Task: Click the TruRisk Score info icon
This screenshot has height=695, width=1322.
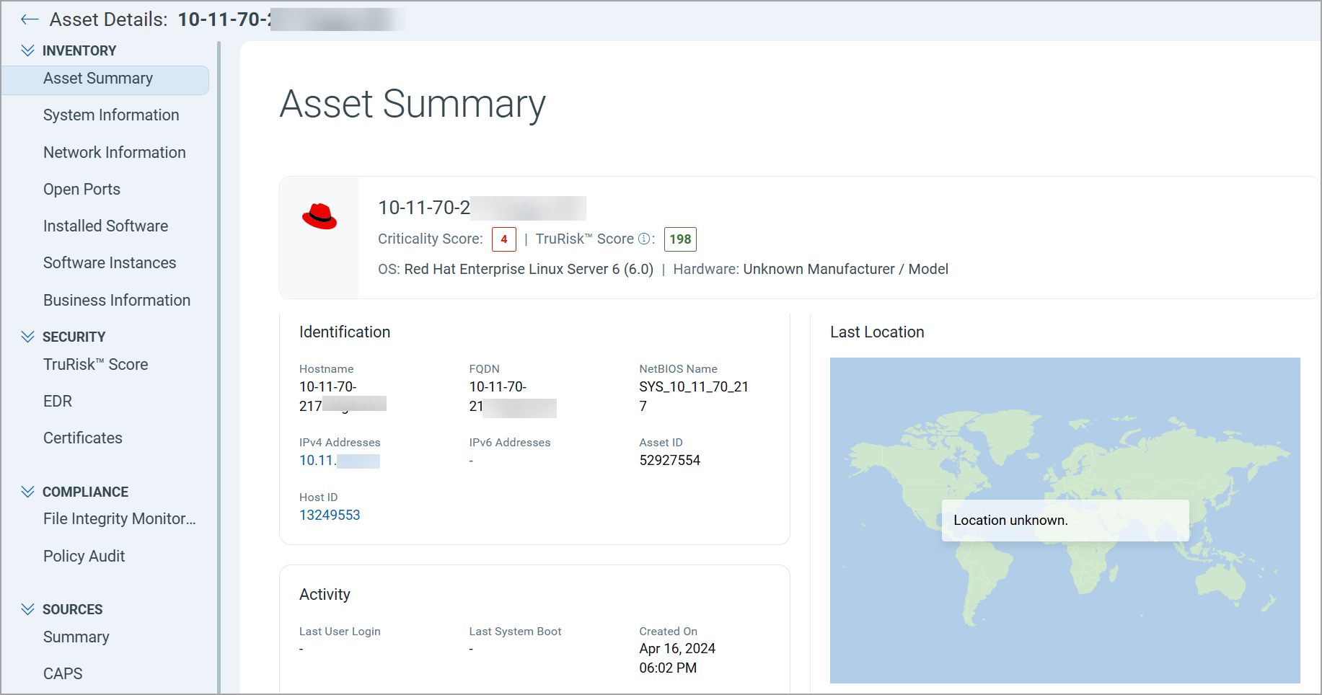Action: [x=644, y=239]
